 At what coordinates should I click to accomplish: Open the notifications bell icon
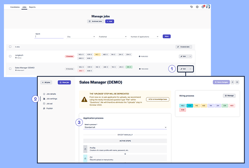(x=203, y=7)
